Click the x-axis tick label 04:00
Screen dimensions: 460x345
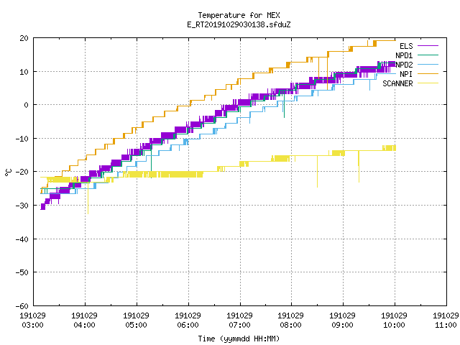[85, 325]
